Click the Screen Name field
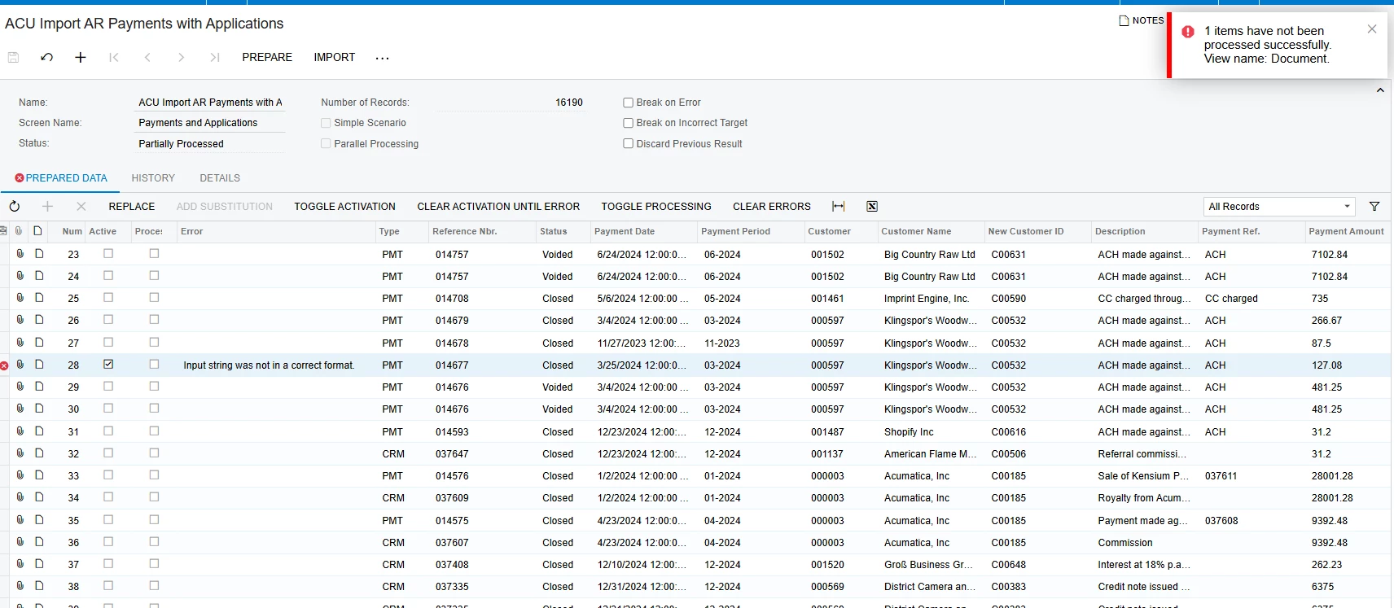Viewport: 1394px width, 608px height. pyautogui.click(x=211, y=123)
